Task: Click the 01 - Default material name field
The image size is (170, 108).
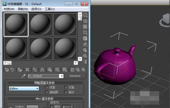Action: pyautogui.click(x=43, y=76)
